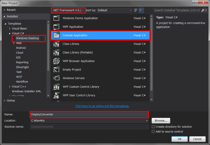Click the Cancel button

point(197,139)
